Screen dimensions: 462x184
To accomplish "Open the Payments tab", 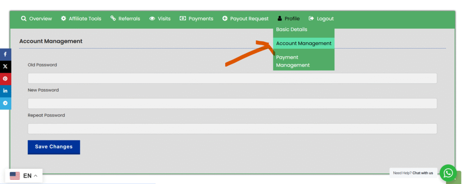I will pyautogui.click(x=197, y=19).
